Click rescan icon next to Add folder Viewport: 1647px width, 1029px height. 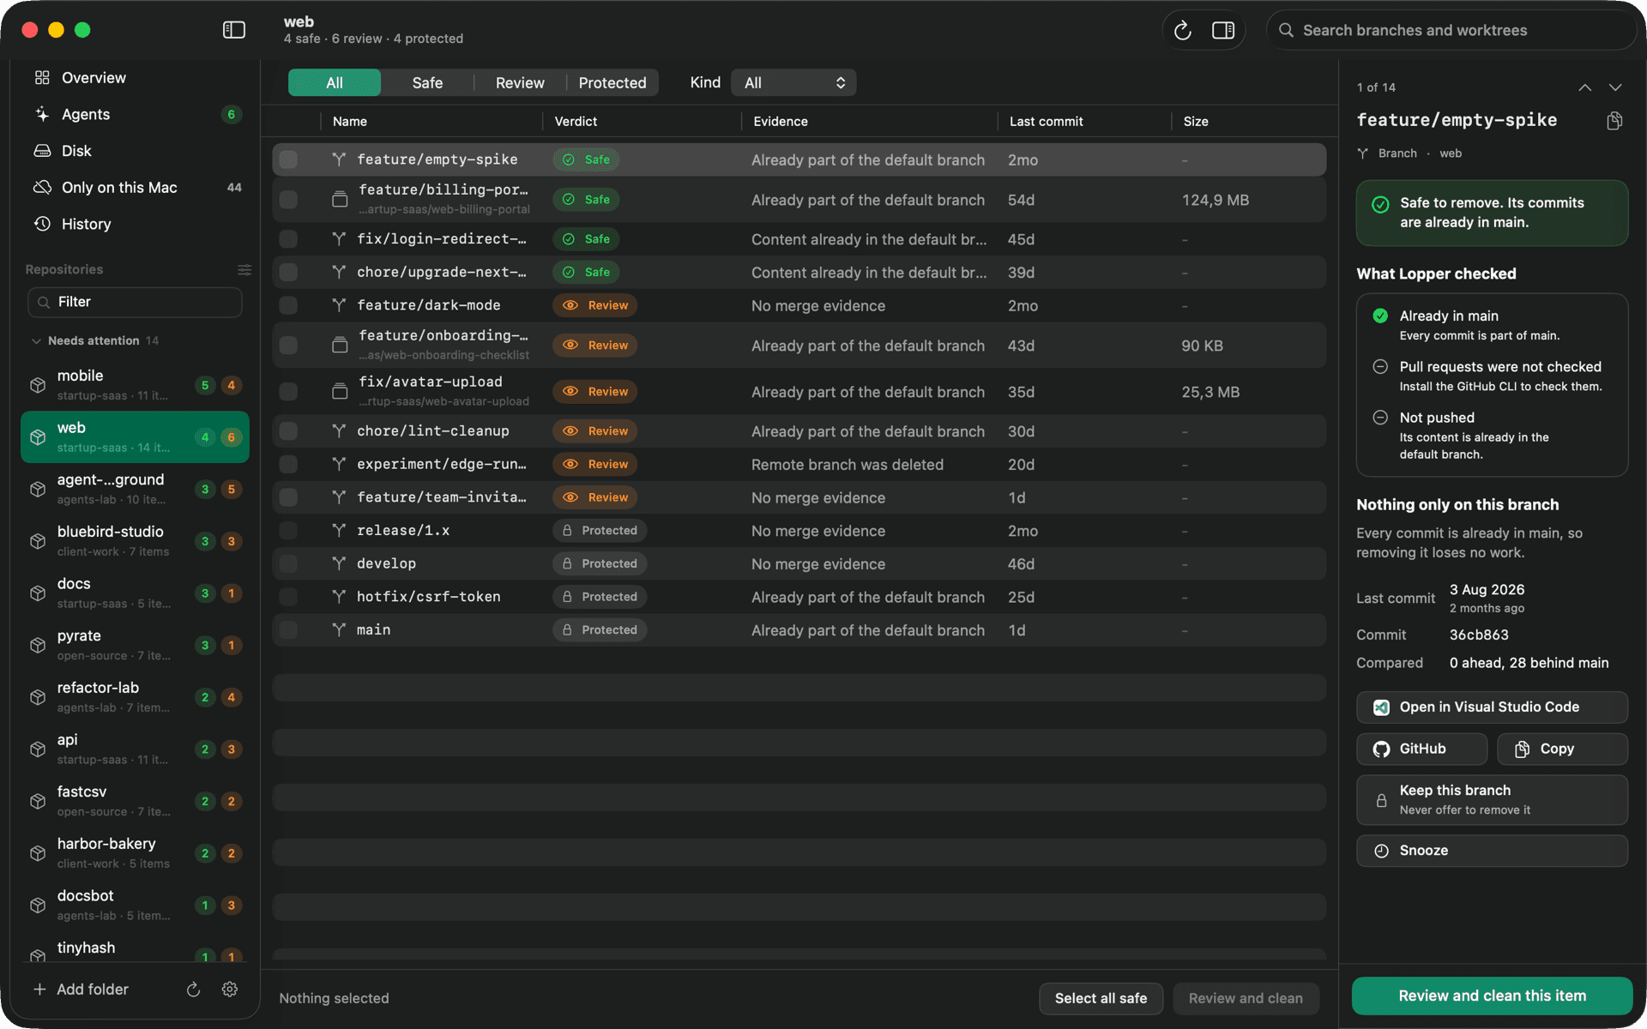pyautogui.click(x=194, y=989)
